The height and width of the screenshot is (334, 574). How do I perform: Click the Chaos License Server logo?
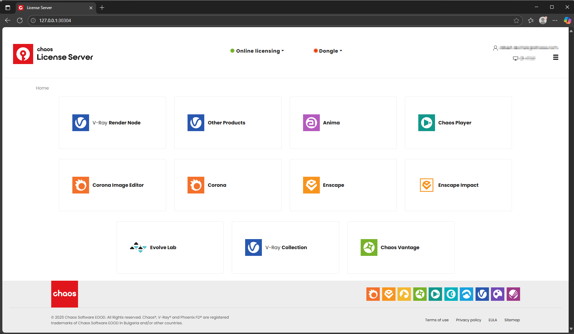click(53, 54)
